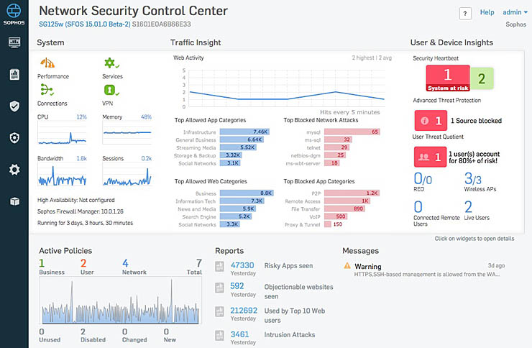This screenshot has width=532, height=348.
Task: Open the reports chart icon in sidebar
Action: click(14, 74)
